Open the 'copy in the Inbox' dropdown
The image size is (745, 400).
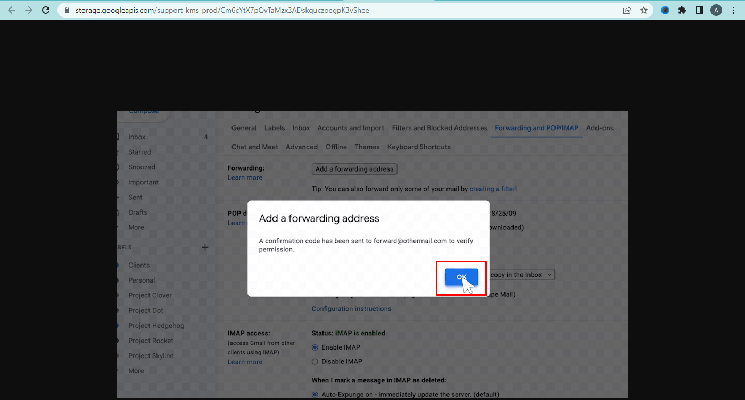point(521,275)
